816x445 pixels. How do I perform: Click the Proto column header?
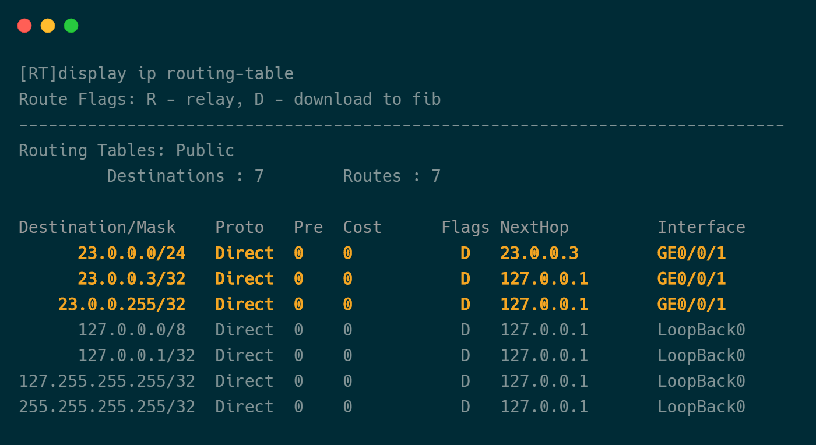(x=240, y=228)
